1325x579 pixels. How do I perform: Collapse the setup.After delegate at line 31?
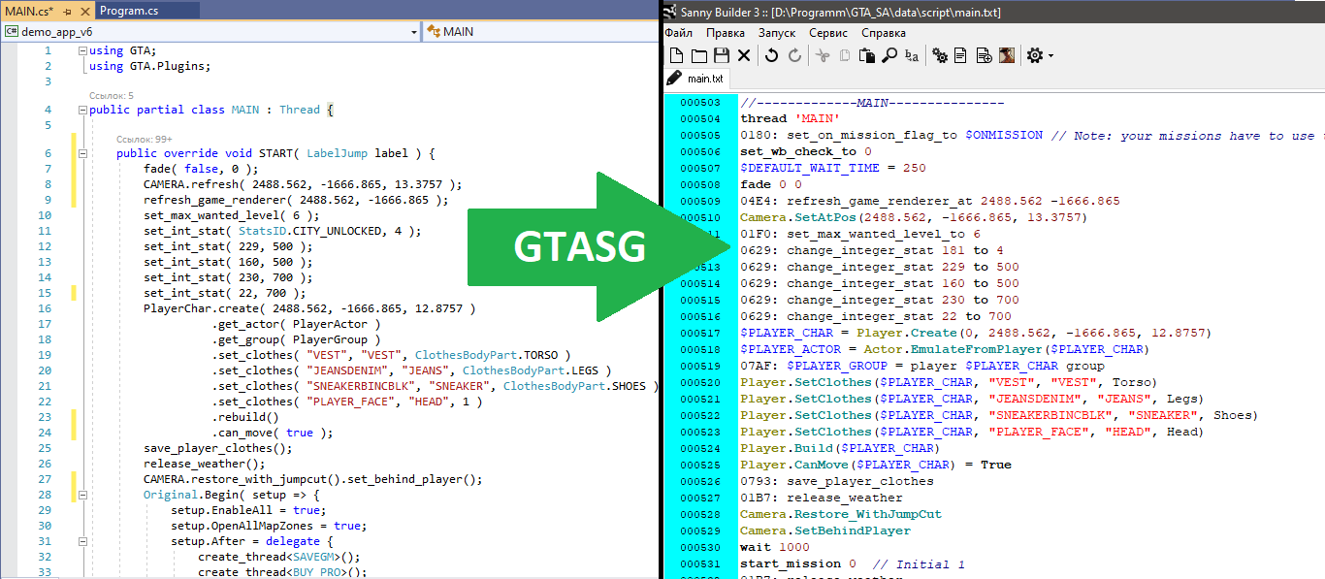point(82,541)
